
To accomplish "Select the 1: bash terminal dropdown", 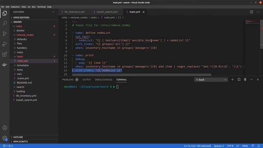I will pyautogui.click(x=211, y=80).
